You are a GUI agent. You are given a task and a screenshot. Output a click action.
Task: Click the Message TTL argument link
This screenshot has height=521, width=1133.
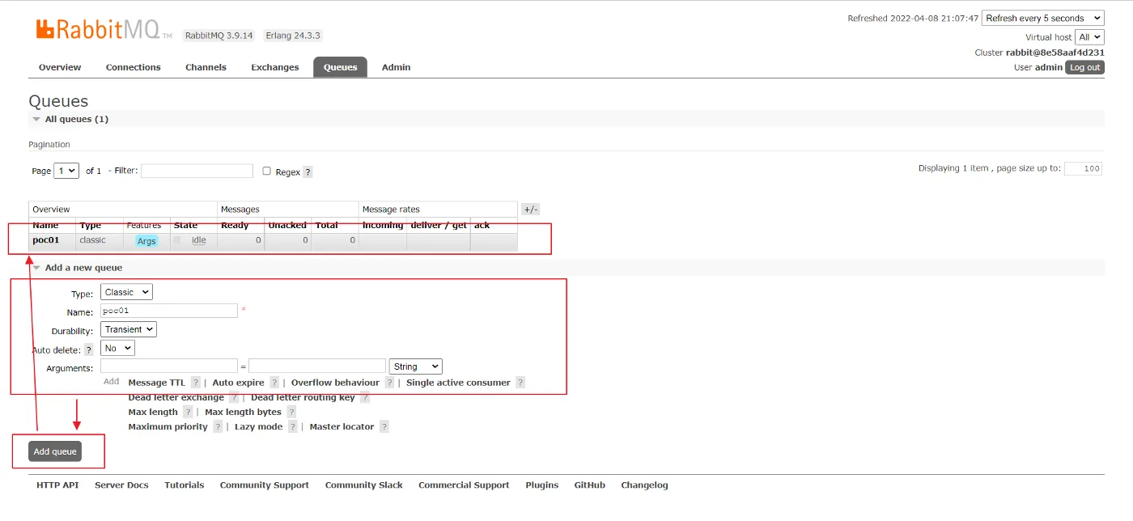(x=157, y=383)
